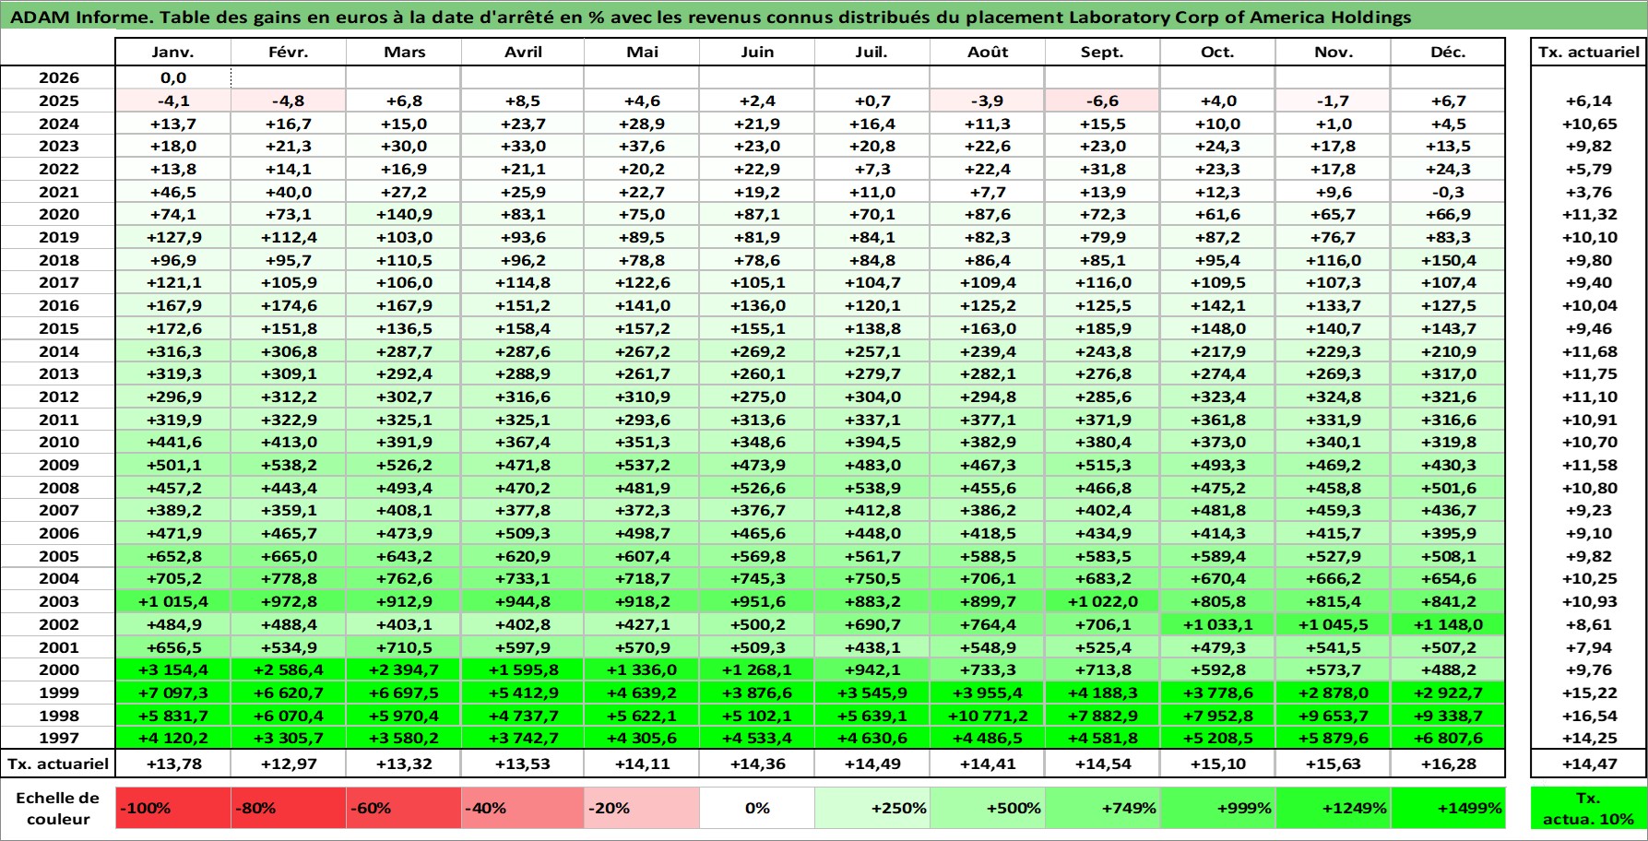Click the +37,6 cell for May 2023
The image size is (1648, 841).
(642, 146)
